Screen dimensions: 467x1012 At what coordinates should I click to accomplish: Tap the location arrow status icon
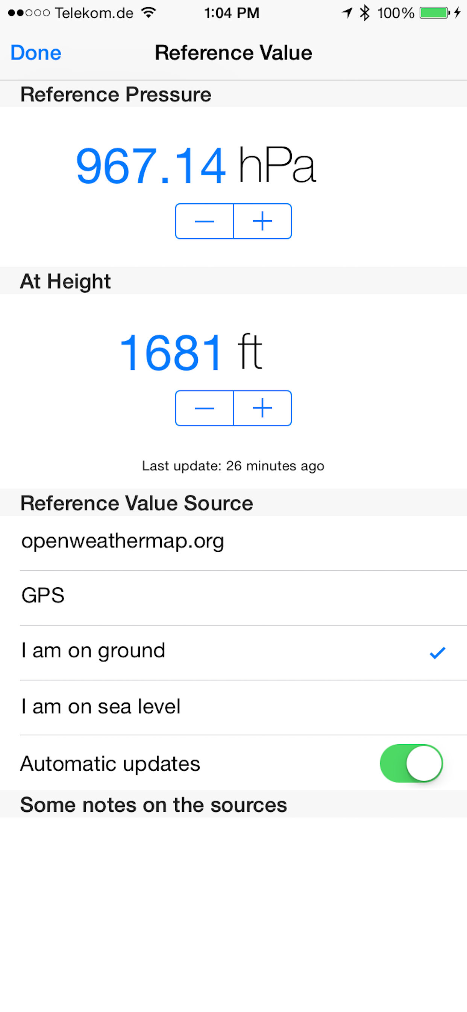pyautogui.click(x=347, y=13)
